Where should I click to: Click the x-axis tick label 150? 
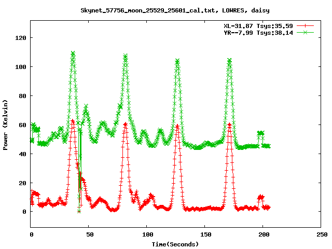pos(206,234)
